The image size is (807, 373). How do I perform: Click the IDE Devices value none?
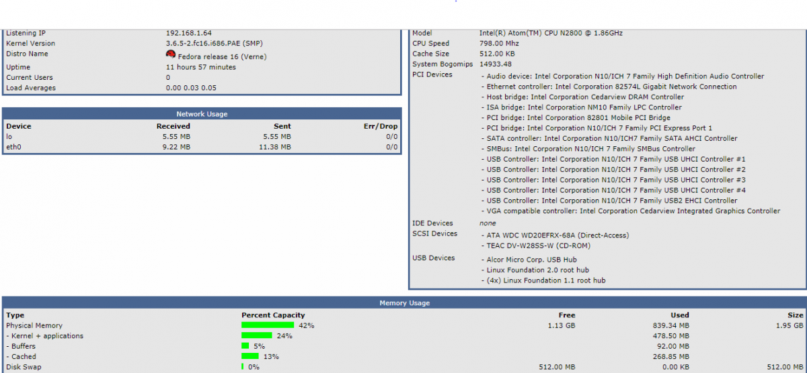pos(488,223)
